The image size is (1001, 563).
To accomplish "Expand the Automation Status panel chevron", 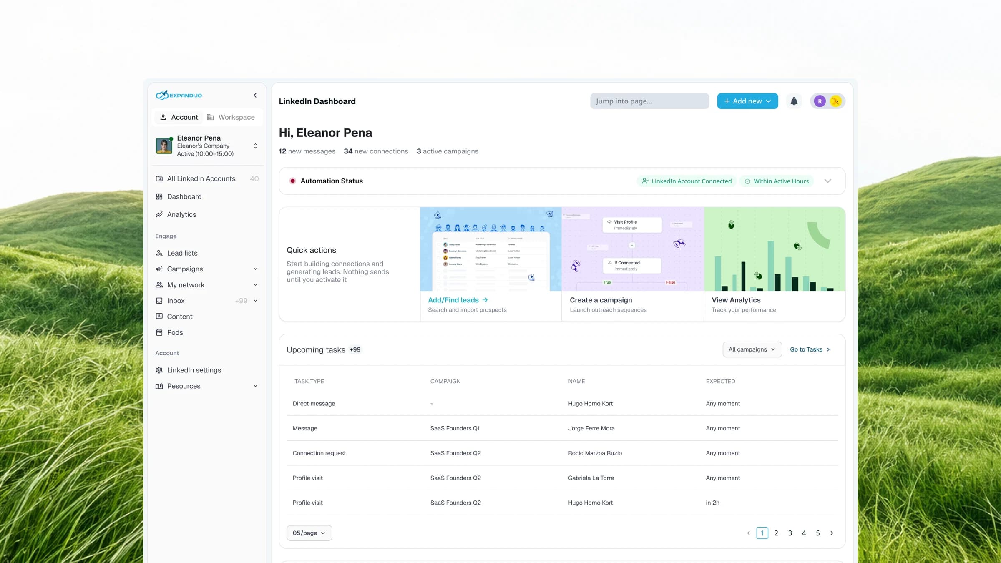I will [x=828, y=181].
